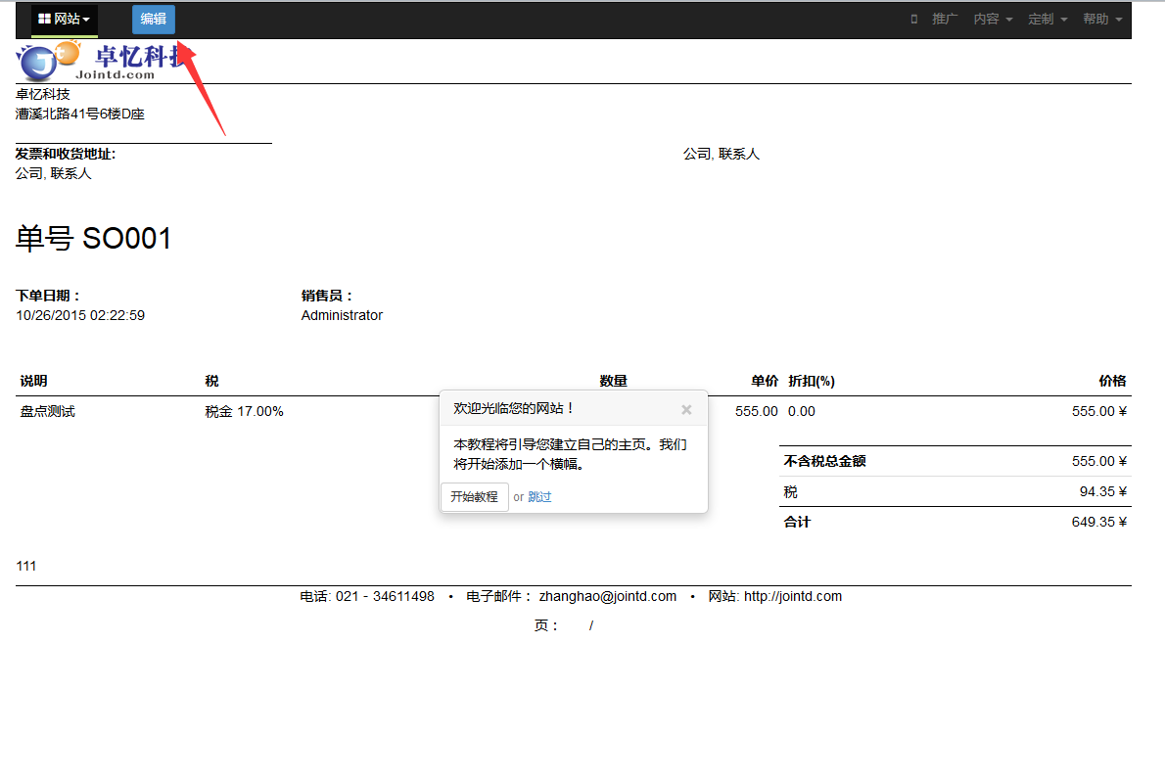Select the 单号 SO001 order heading
The height and width of the screenshot is (782, 1165).
click(94, 239)
